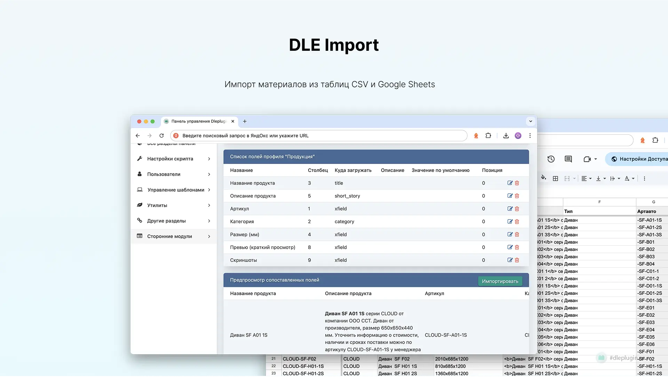668x379 pixels.
Task: Click Настройки Доступа in Sheets window
Action: click(x=637, y=159)
